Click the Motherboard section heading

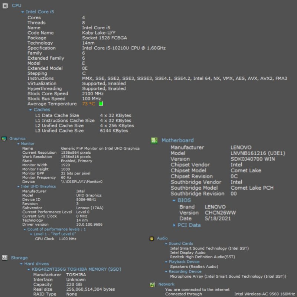(x=177, y=140)
